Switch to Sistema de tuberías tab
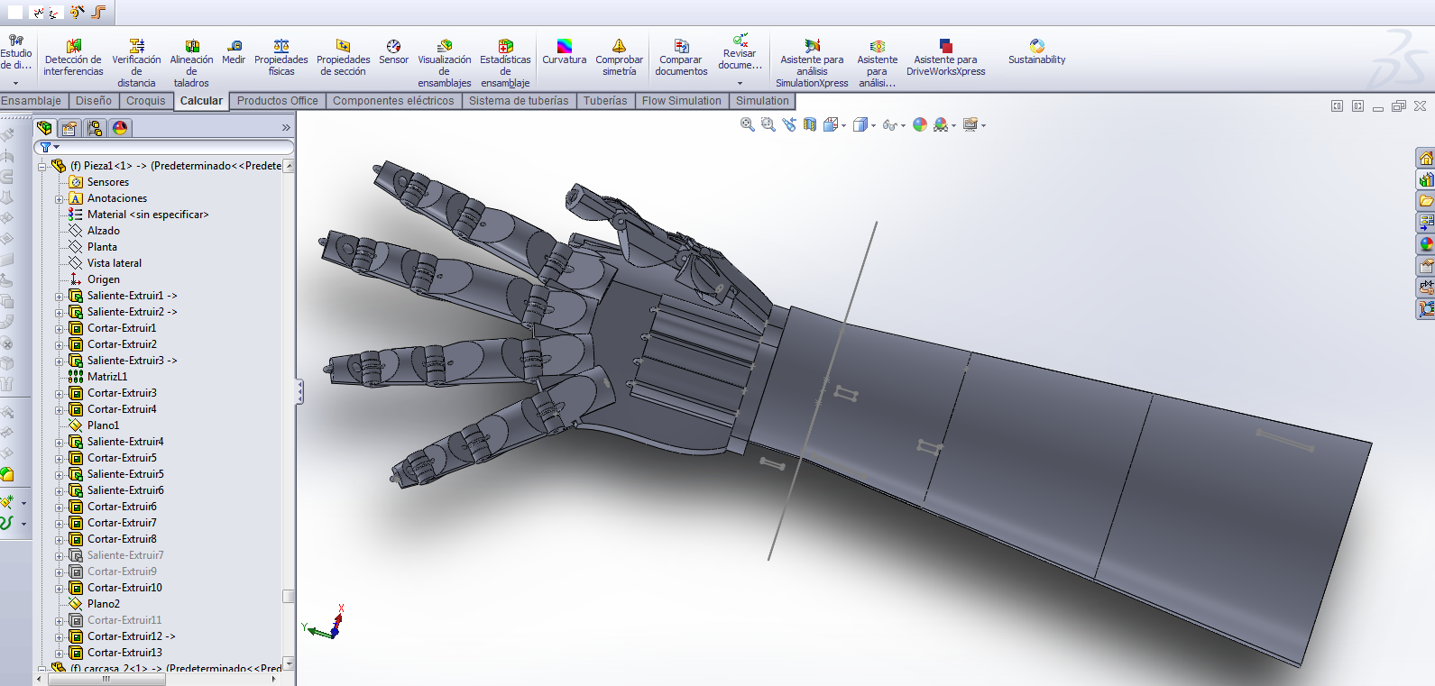Screen dimensions: 1435x686 point(519,101)
